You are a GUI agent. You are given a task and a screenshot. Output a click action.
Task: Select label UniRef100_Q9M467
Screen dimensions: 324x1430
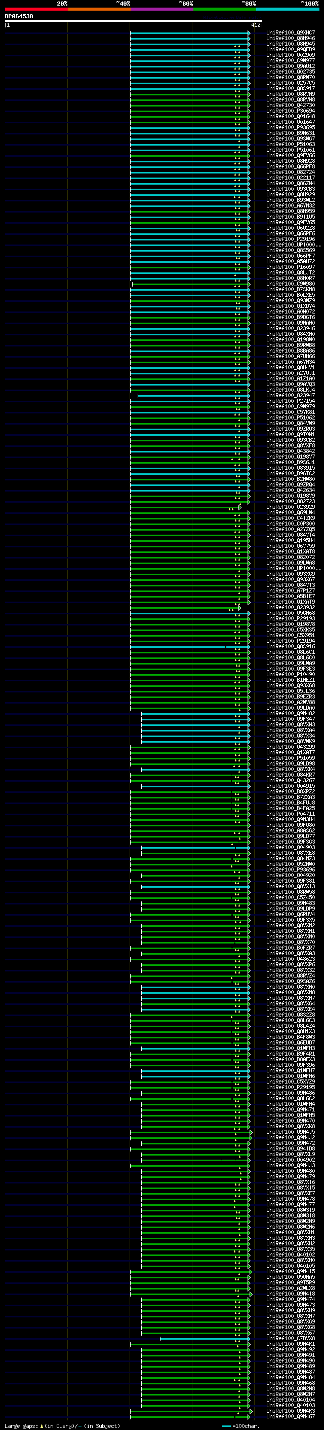290,1416
